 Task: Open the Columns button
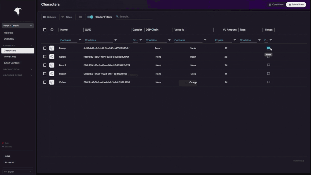(x=50, y=17)
